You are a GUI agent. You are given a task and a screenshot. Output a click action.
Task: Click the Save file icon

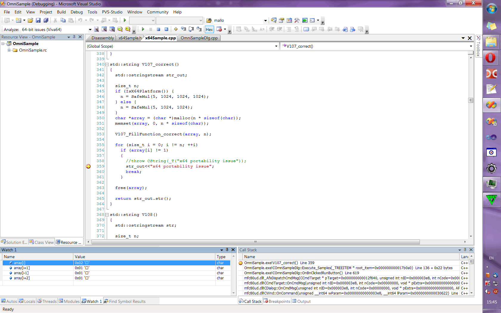pyautogui.click(x=38, y=20)
